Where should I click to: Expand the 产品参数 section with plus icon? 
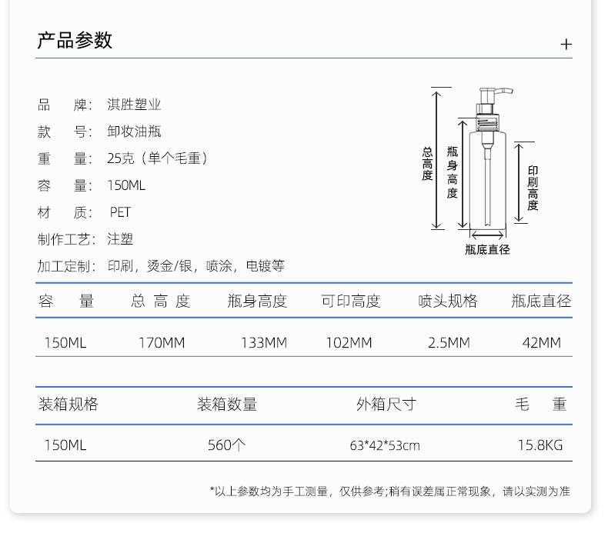pos(566,45)
